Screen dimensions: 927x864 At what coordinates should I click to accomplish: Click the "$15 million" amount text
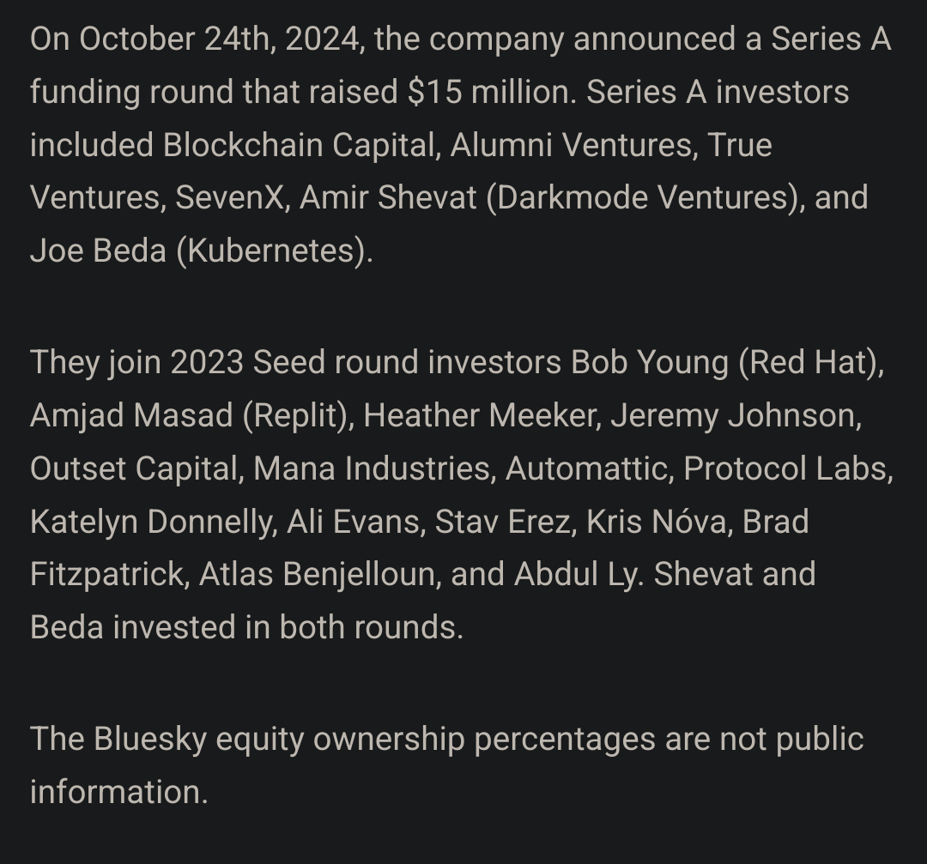488,92
